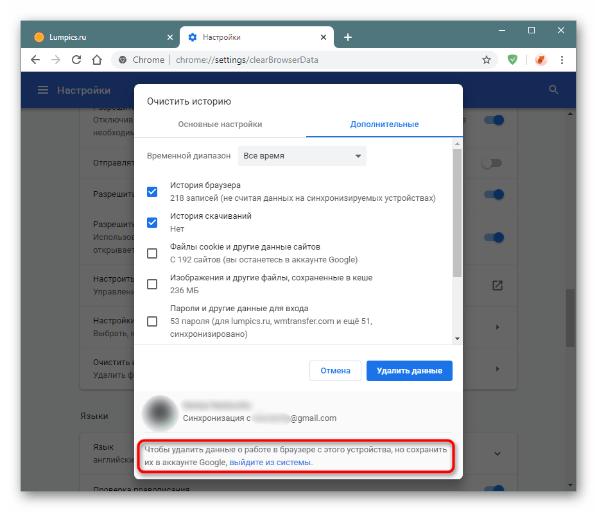Screen dimensions: 597x512
Task: Switch to the Основные настройки tab
Action: pos(220,124)
